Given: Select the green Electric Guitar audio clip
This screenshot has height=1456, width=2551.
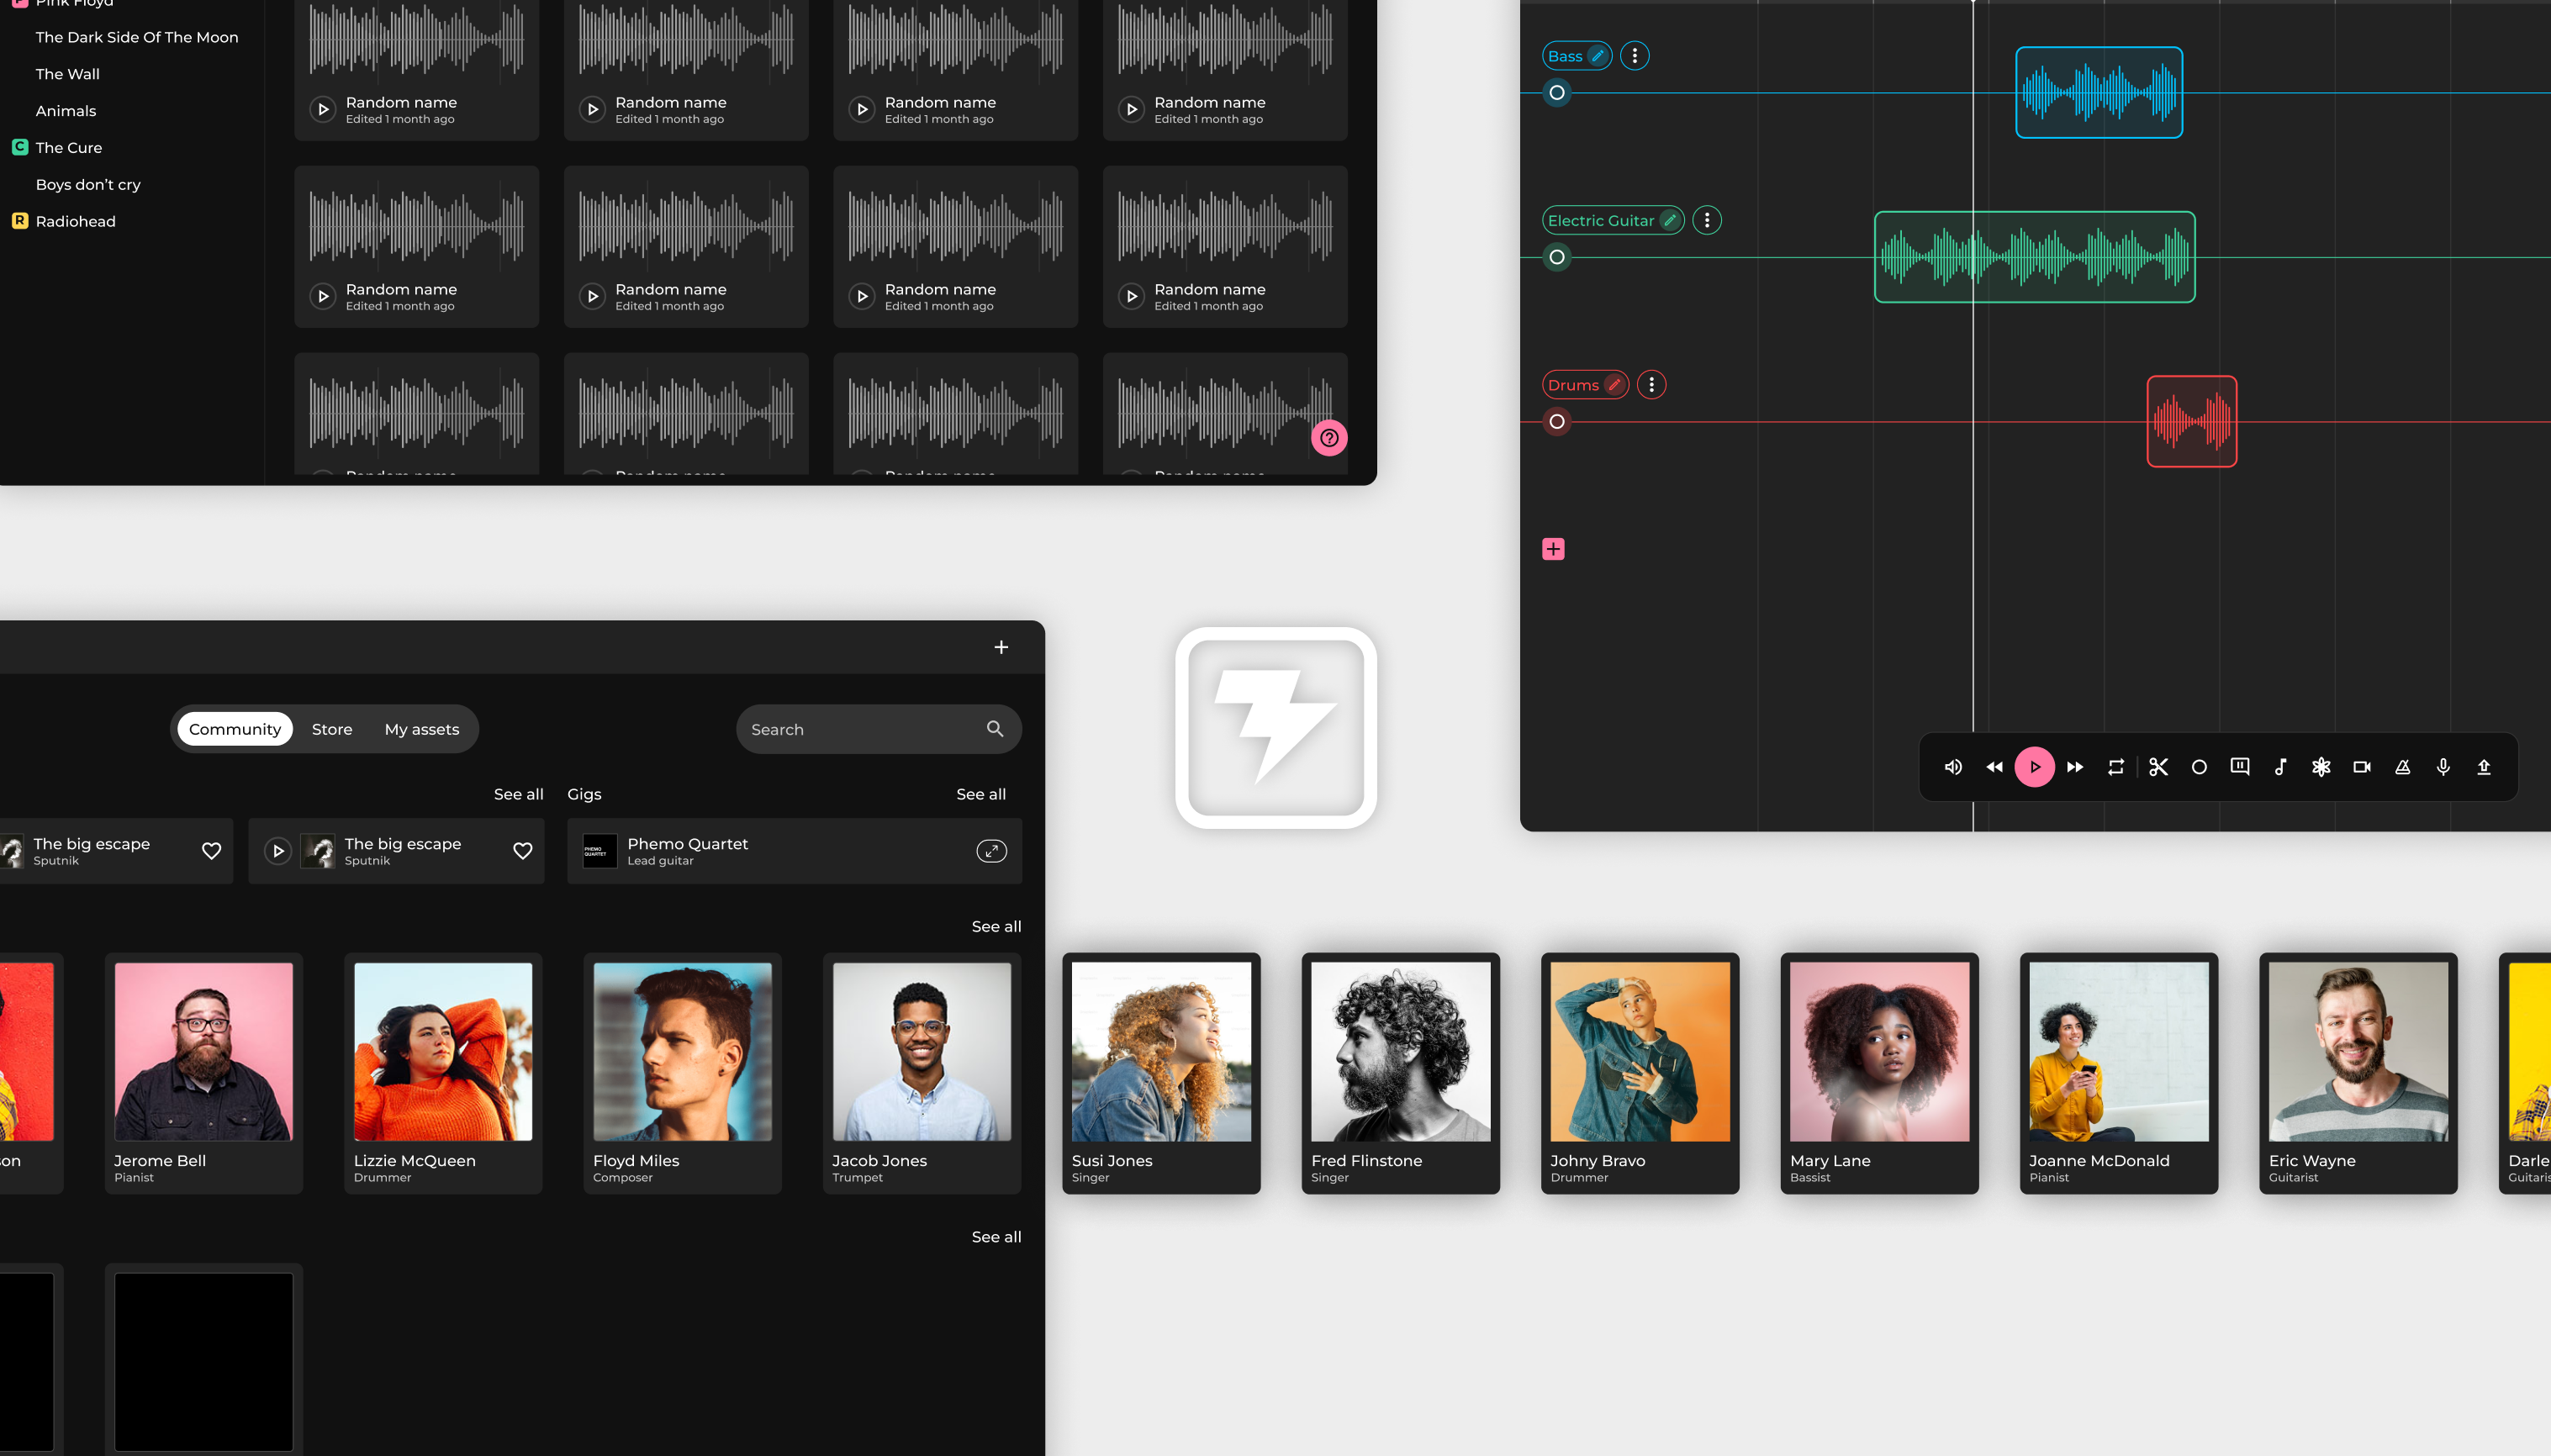Looking at the screenshot, I should 2035,257.
